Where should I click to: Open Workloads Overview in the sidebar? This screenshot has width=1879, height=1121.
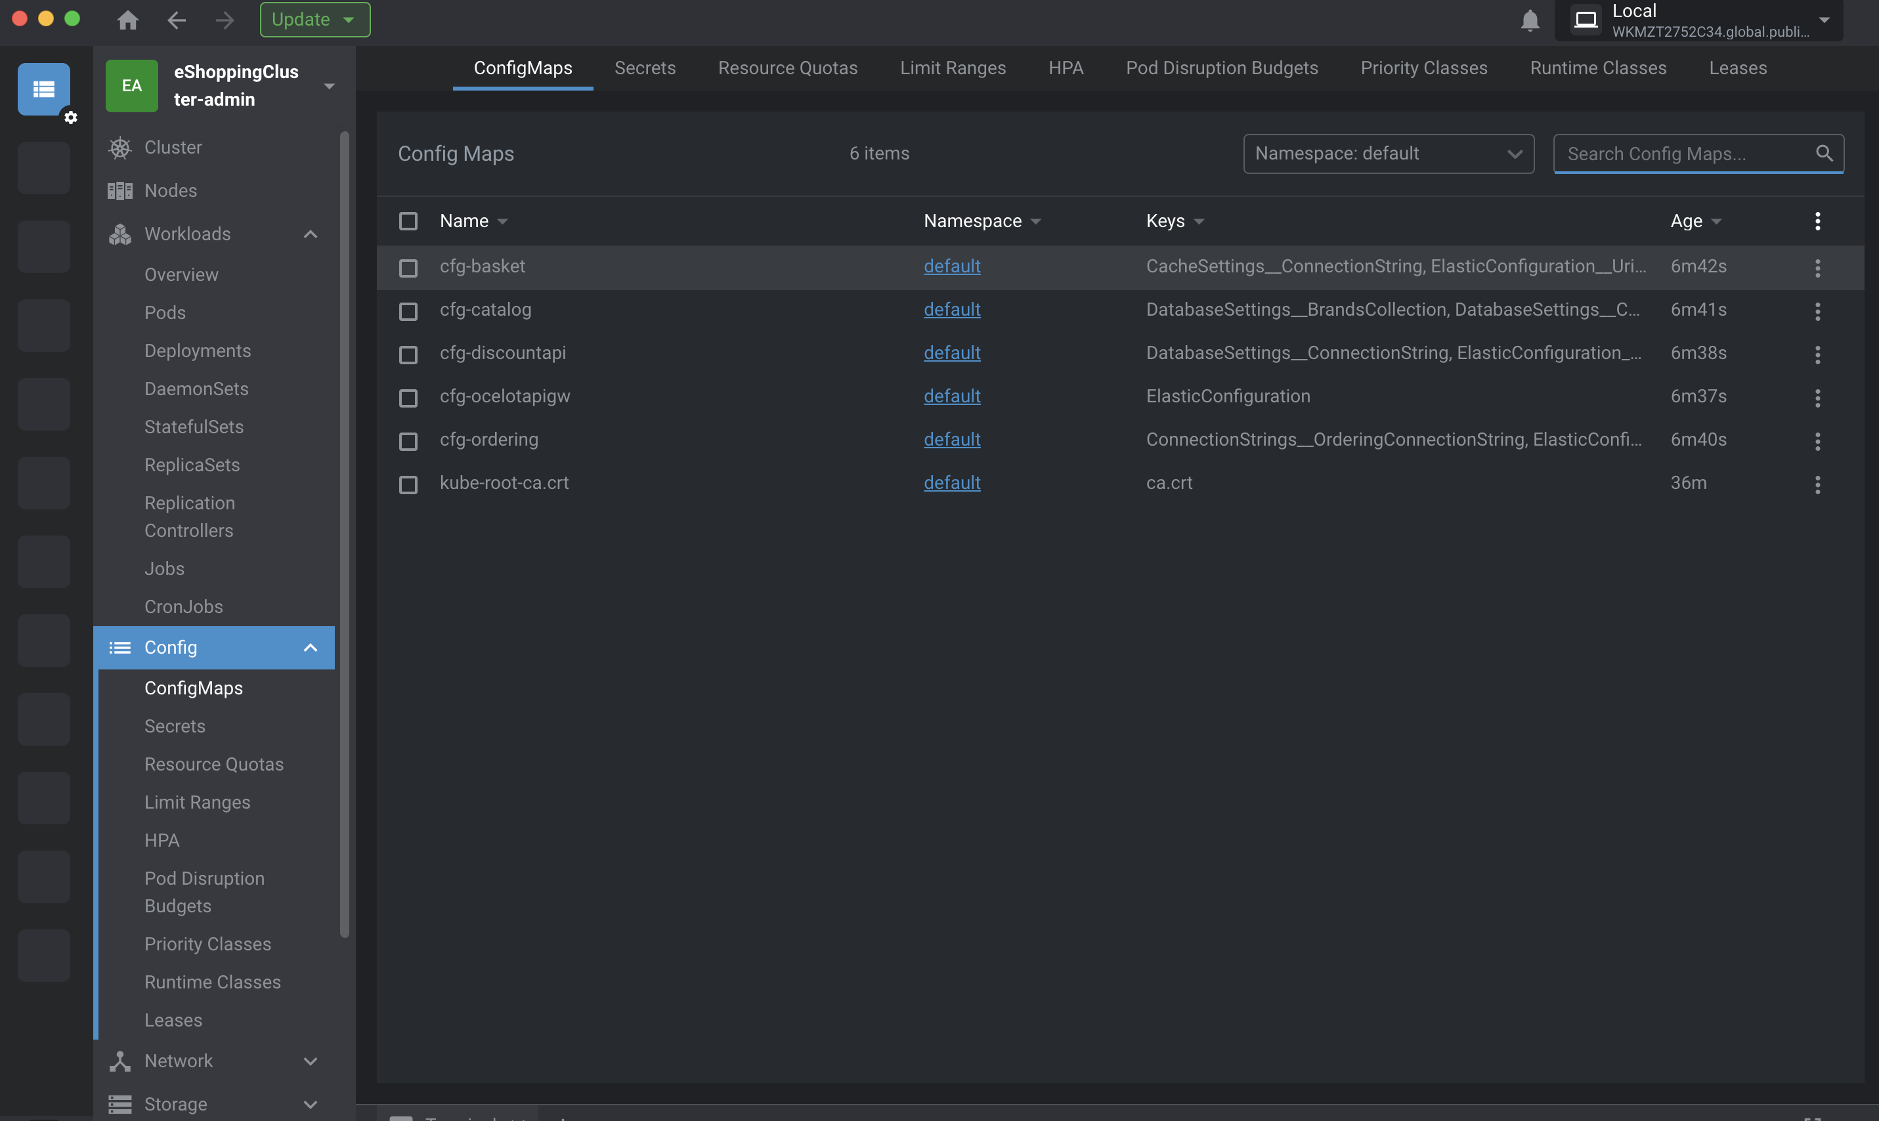click(x=181, y=274)
